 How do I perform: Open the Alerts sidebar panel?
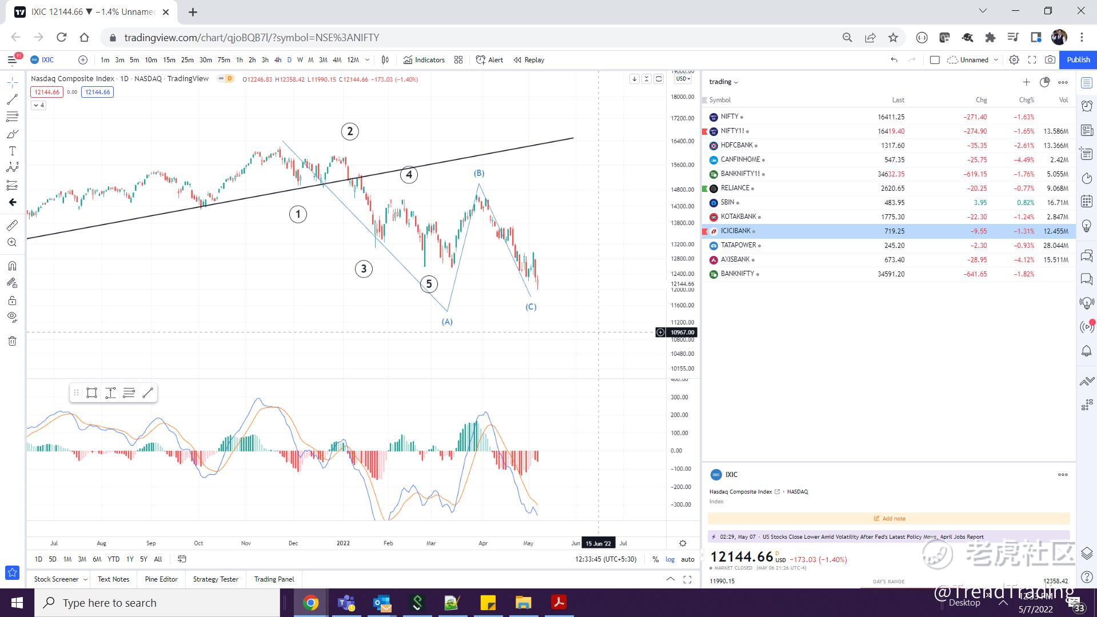point(1087,106)
